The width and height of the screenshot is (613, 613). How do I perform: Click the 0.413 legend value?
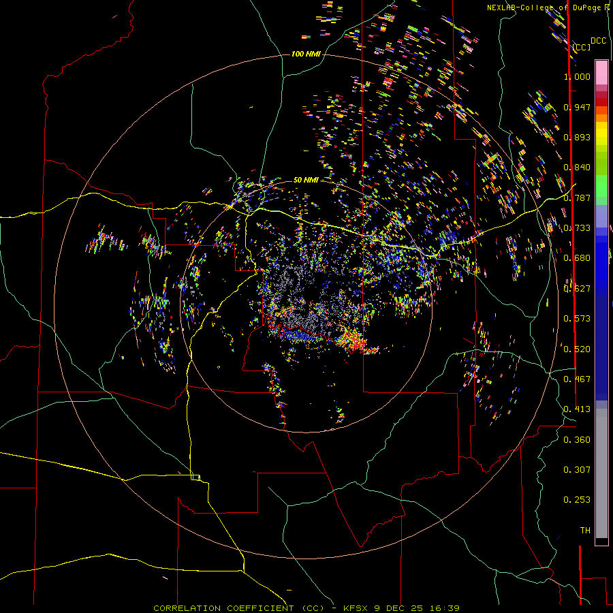pyautogui.click(x=577, y=409)
